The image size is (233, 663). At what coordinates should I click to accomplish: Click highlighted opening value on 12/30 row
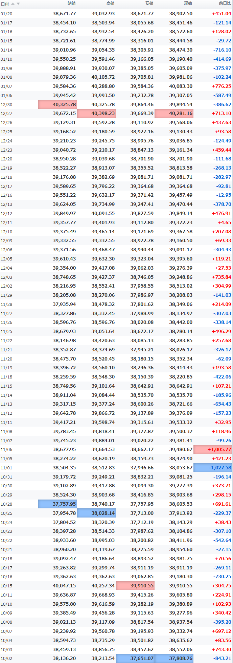[x=57, y=104]
